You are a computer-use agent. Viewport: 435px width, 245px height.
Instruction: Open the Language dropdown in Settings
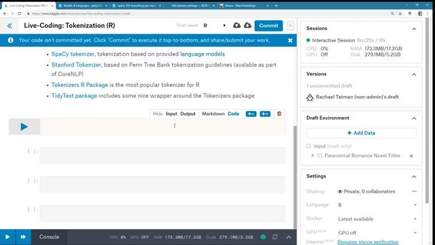click(x=377, y=205)
